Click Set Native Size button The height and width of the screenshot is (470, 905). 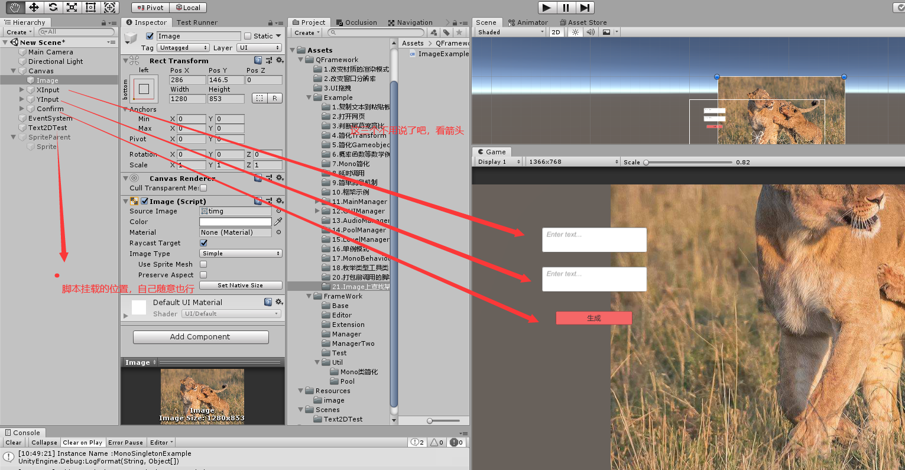[241, 286]
